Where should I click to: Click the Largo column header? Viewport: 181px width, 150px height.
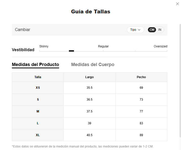coord(89,77)
